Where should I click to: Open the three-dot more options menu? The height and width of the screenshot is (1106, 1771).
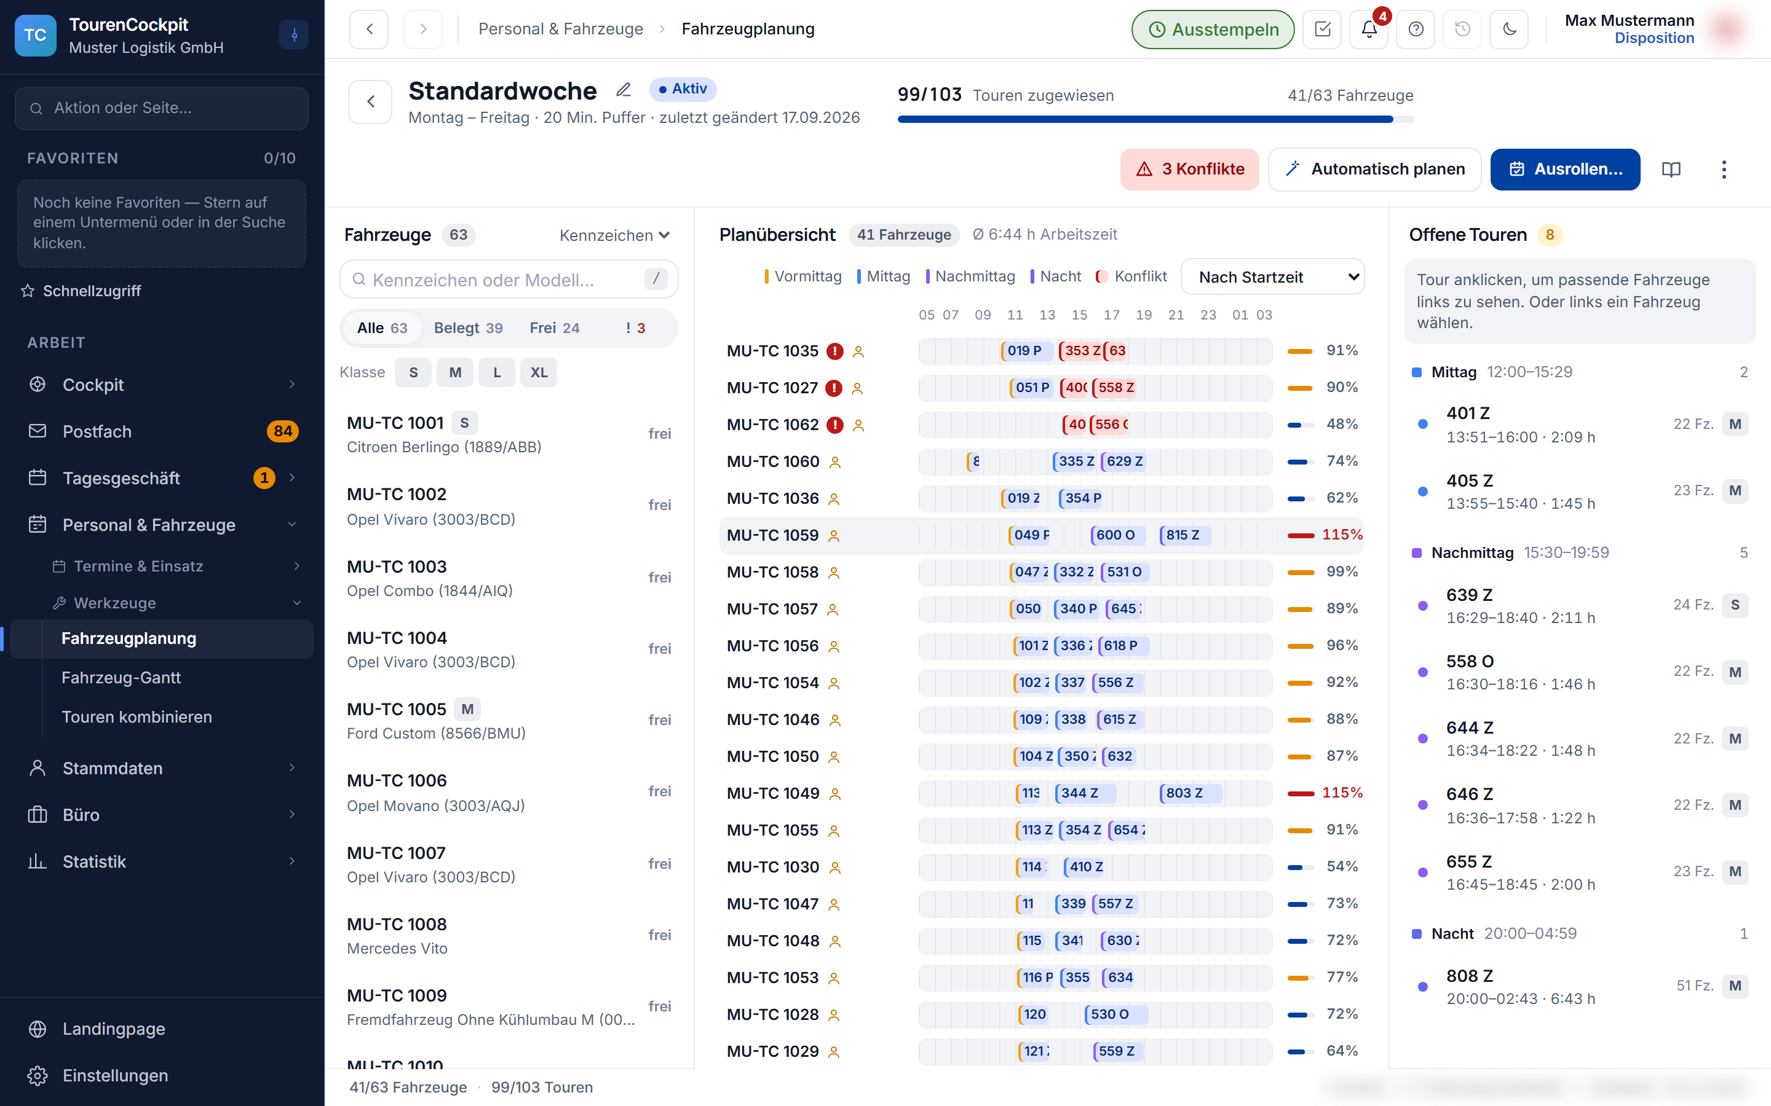[1724, 170]
